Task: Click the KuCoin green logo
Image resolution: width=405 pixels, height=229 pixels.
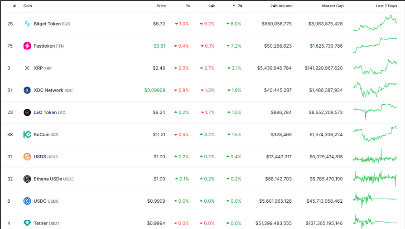Action: pyautogui.click(x=27, y=135)
